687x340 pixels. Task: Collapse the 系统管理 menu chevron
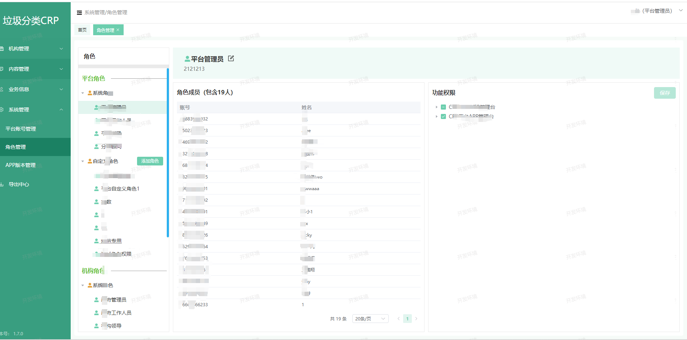click(x=61, y=110)
